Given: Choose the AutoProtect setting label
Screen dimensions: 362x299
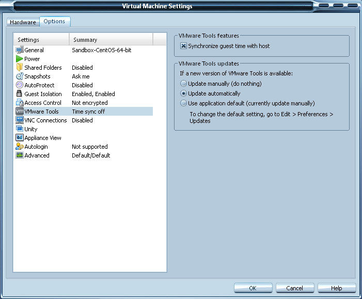Looking at the screenshot, I should 39,85.
